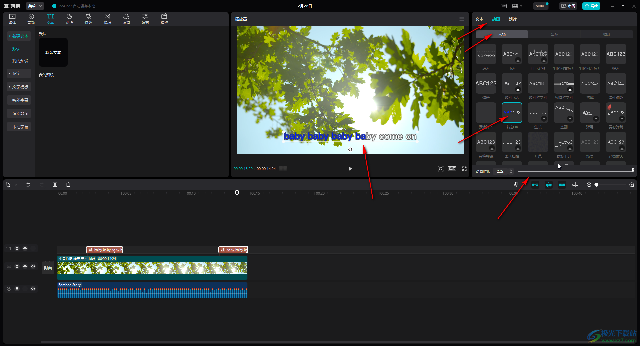The height and width of the screenshot is (346, 640).
Task: Open the layout mode dropdown
Action: pos(517,6)
